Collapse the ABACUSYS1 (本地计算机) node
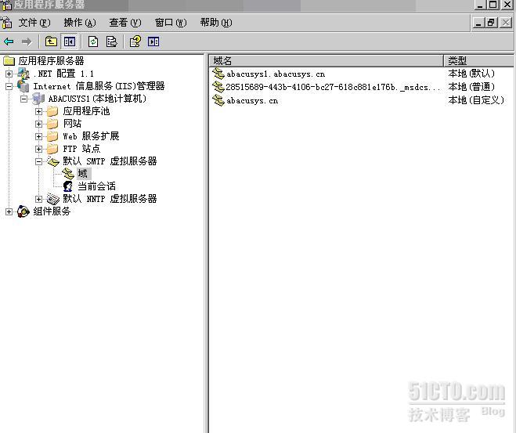The image size is (516, 433). (23, 99)
